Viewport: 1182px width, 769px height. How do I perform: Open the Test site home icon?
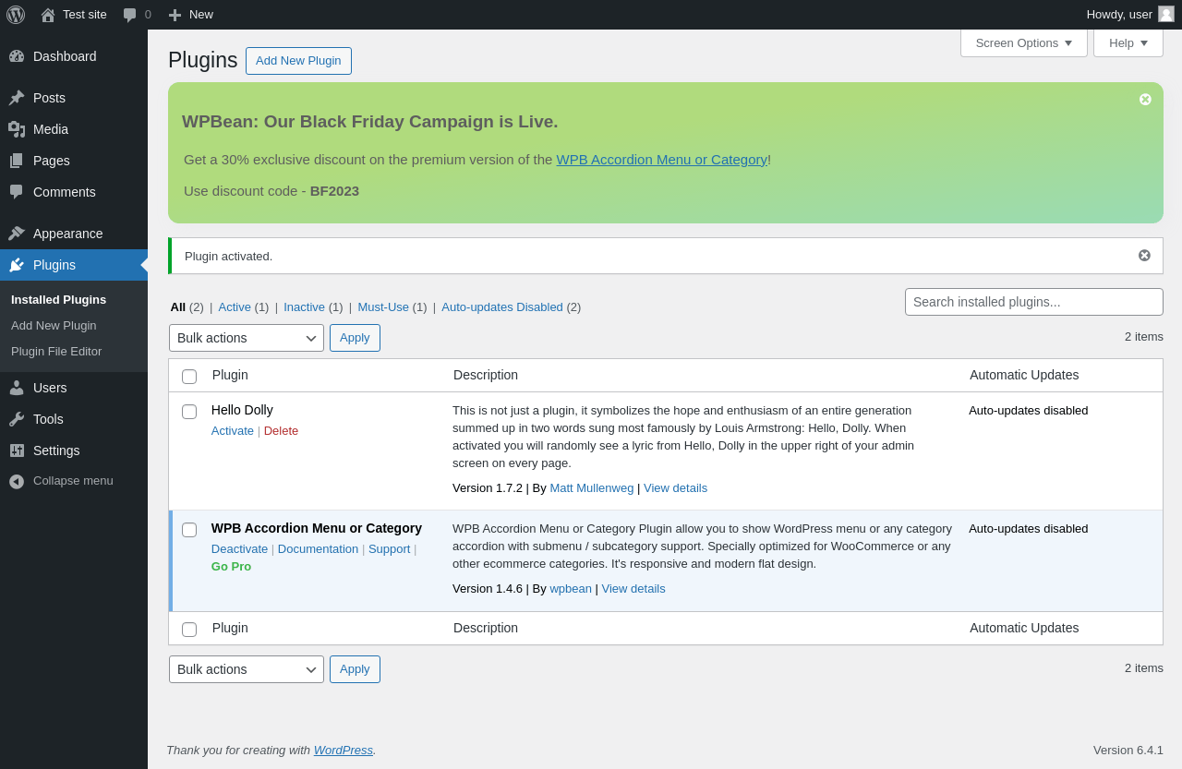click(x=48, y=15)
